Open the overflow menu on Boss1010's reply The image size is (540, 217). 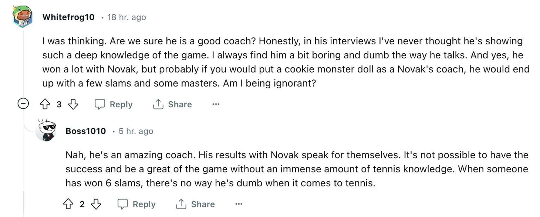click(239, 204)
